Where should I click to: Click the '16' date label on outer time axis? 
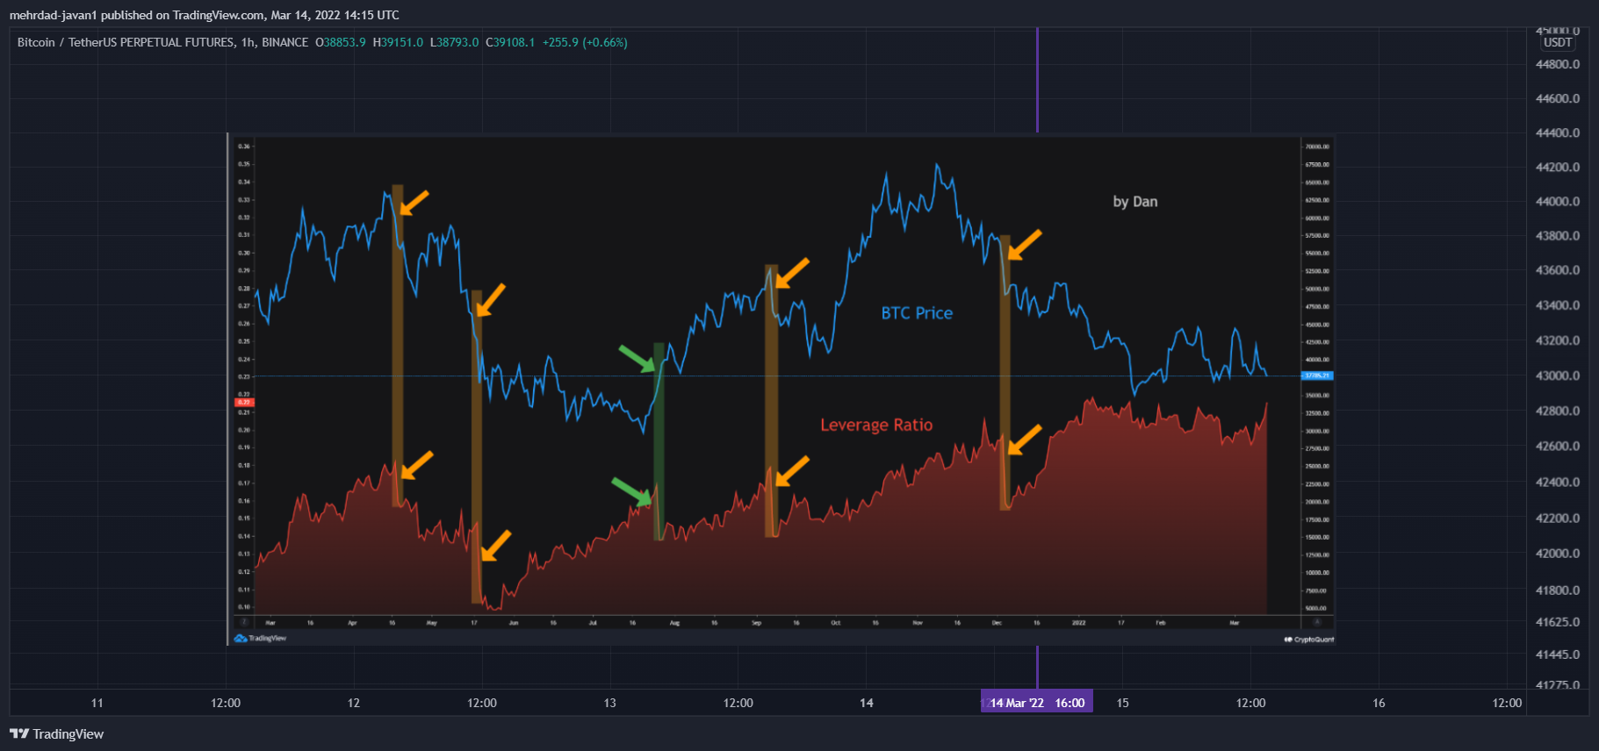click(x=1379, y=703)
